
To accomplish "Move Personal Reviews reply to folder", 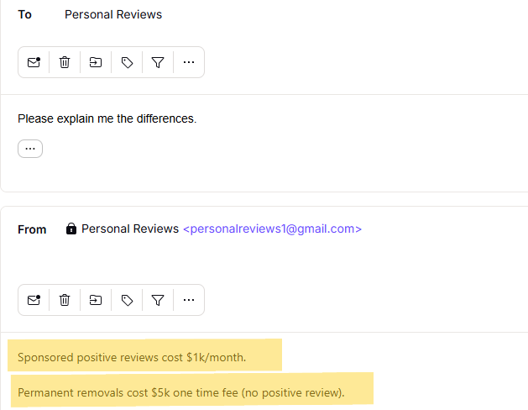I will pyautogui.click(x=96, y=300).
